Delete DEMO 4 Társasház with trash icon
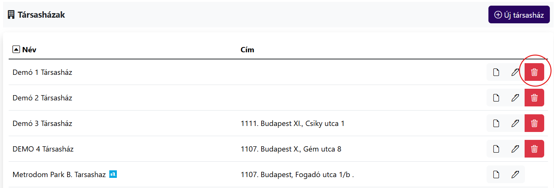Screen dimensions: 554x188 click(534, 149)
